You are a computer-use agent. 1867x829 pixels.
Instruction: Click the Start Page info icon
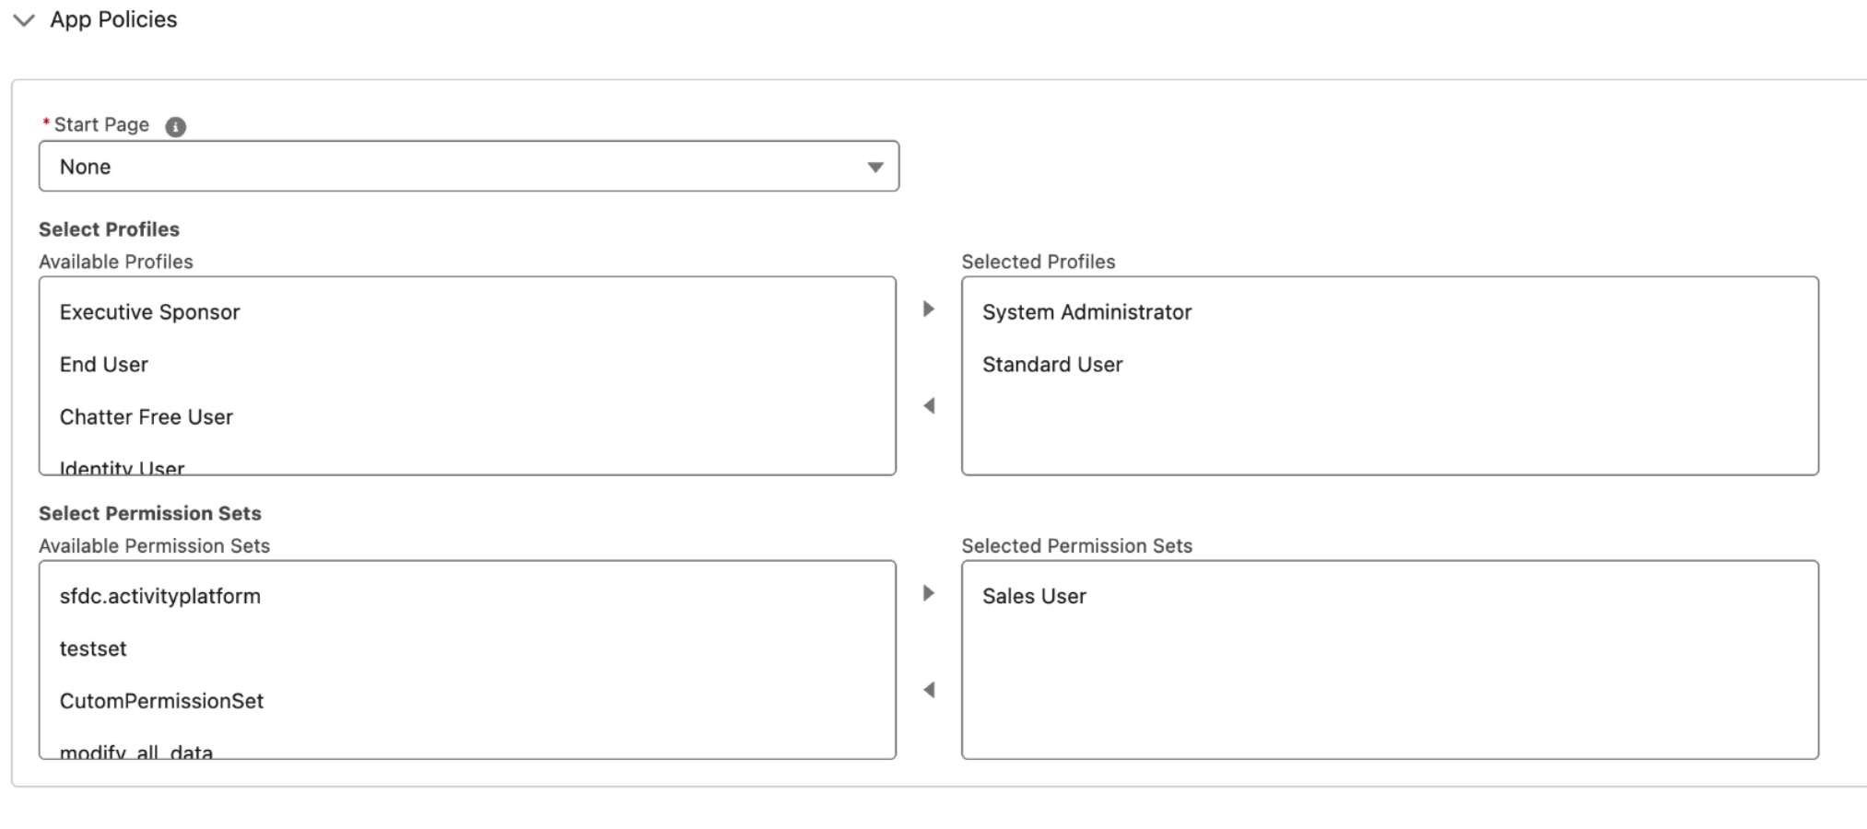coord(175,127)
